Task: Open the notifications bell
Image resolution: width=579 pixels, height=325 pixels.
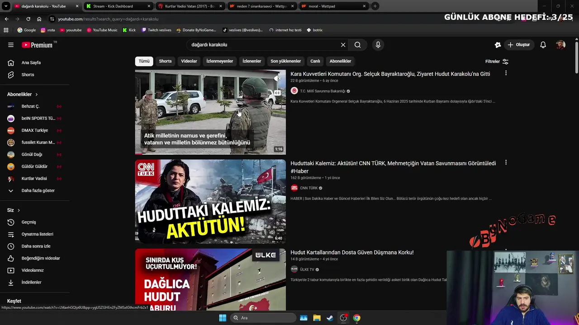Action: tap(543, 45)
